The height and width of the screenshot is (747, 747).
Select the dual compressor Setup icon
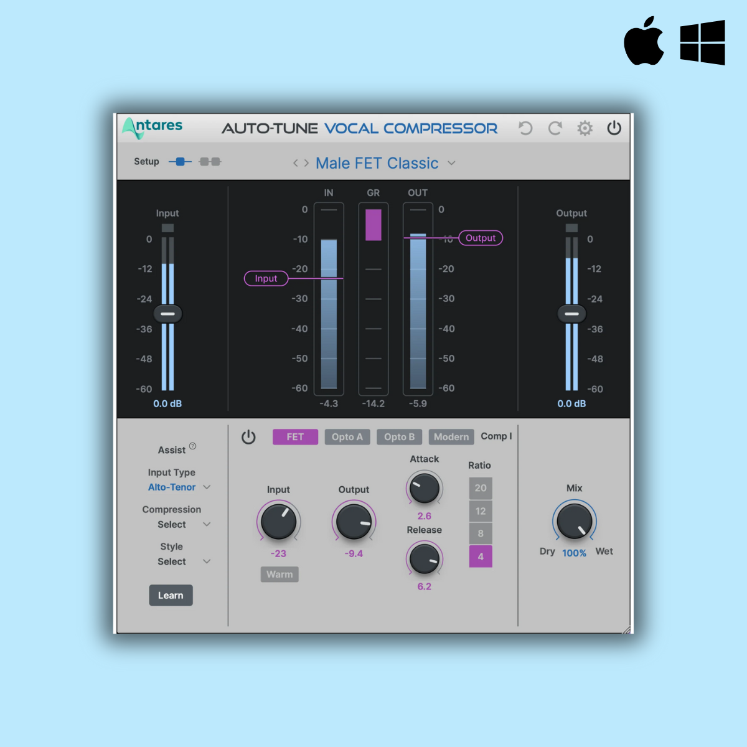pyautogui.click(x=210, y=162)
